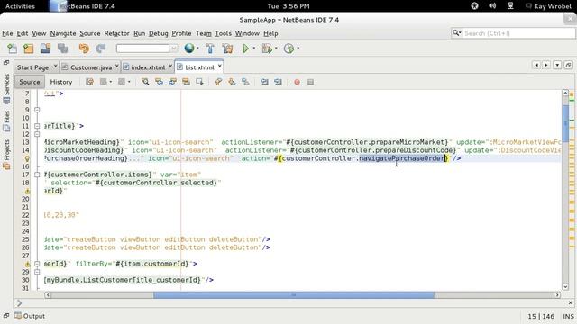The height and width of the screenshot is (324, 577).
Task: Open GNOME Activities overview
Action: (x=20, y=6)
